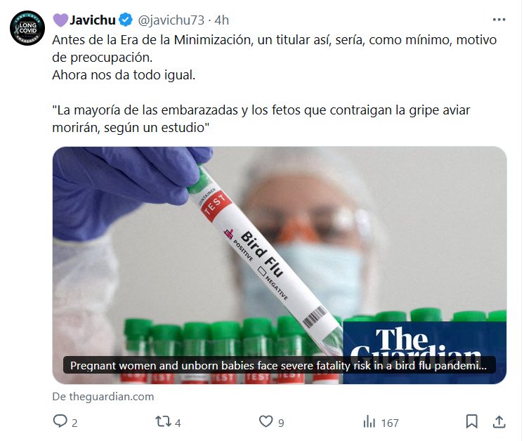Open the De theguardian.com source link
The image size is (524, 441).
click(x=103, y=397)
